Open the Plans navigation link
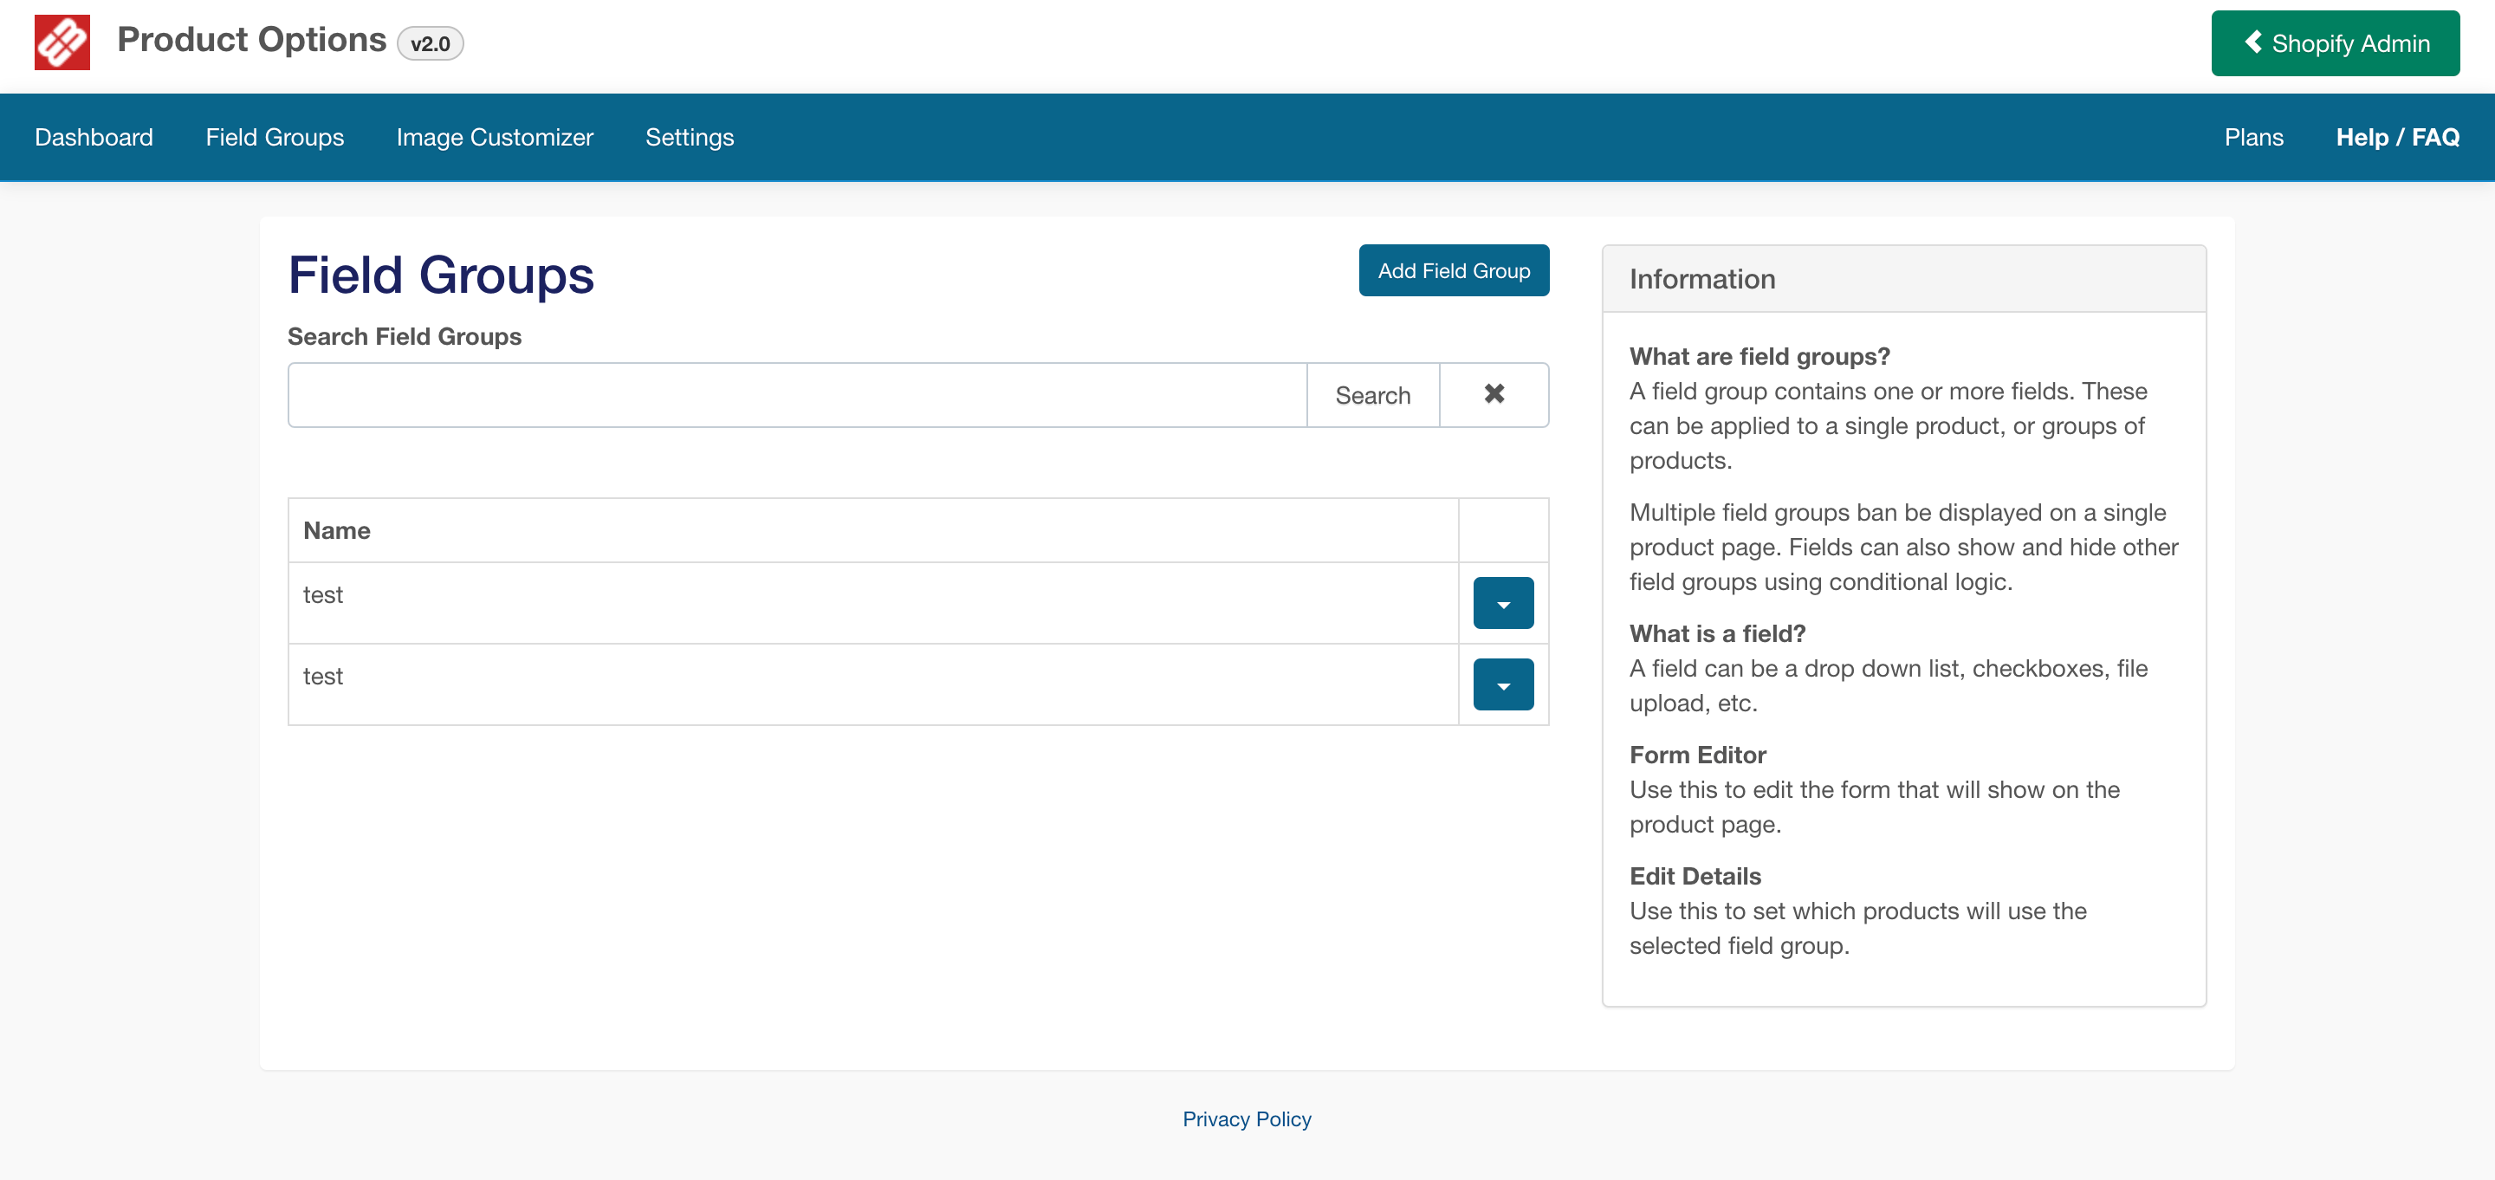Image resolution: width=2495 pixels, height=1180 pixels. coord(2253,137)
